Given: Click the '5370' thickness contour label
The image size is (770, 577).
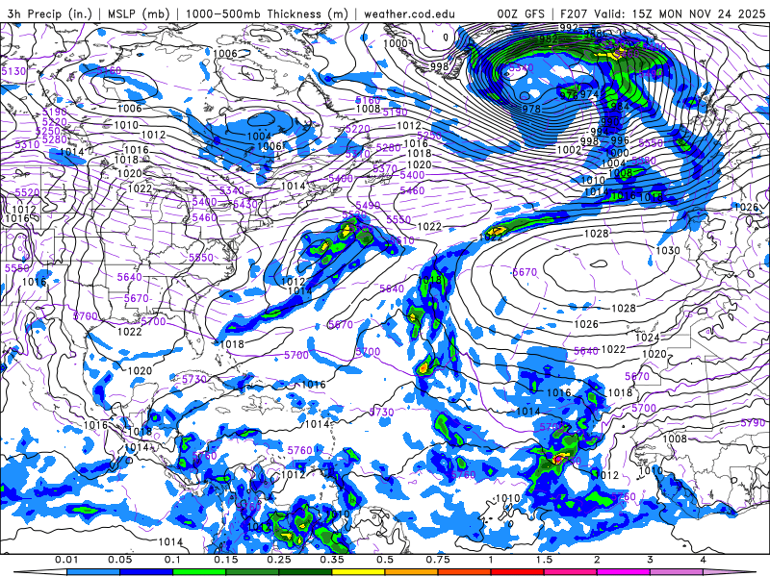Looking at the screenshot, I should click(x=385, y=169).
